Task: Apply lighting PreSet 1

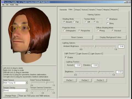Action: (x=70, y=80)
